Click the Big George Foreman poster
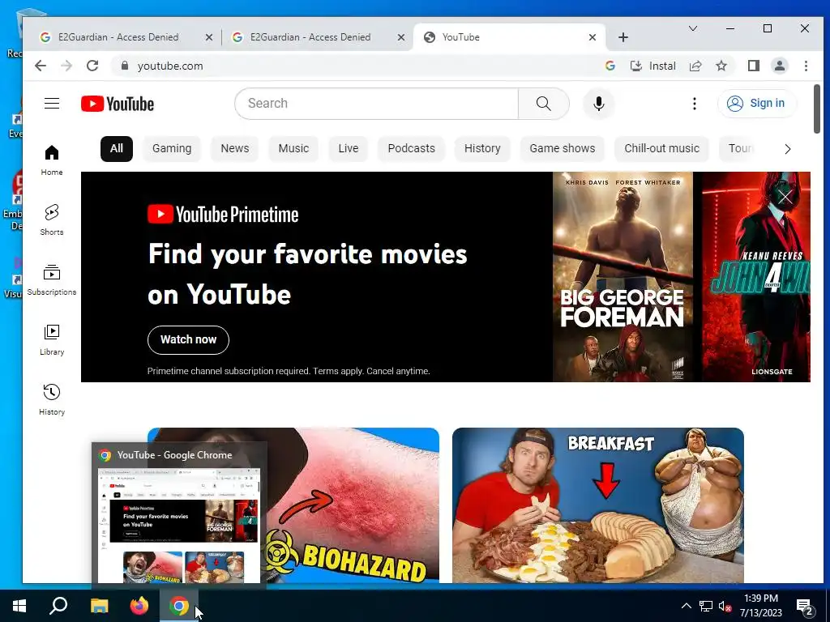The width and height of the screenshot is (830, 622). tap(622, 277)
